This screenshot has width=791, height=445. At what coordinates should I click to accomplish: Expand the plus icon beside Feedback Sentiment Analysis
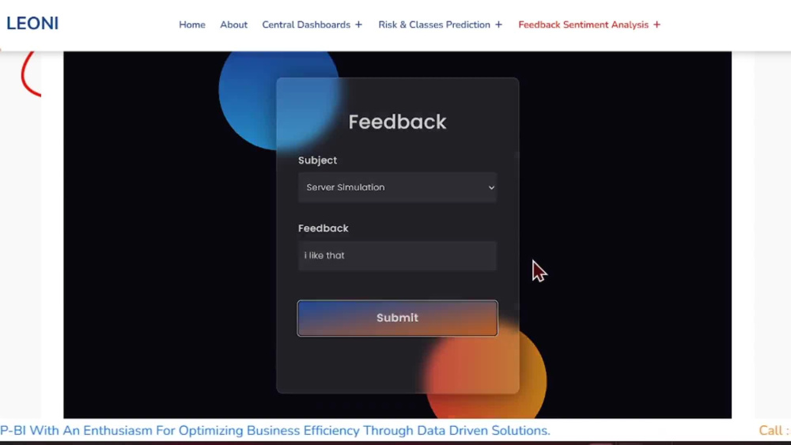[657, 25]
